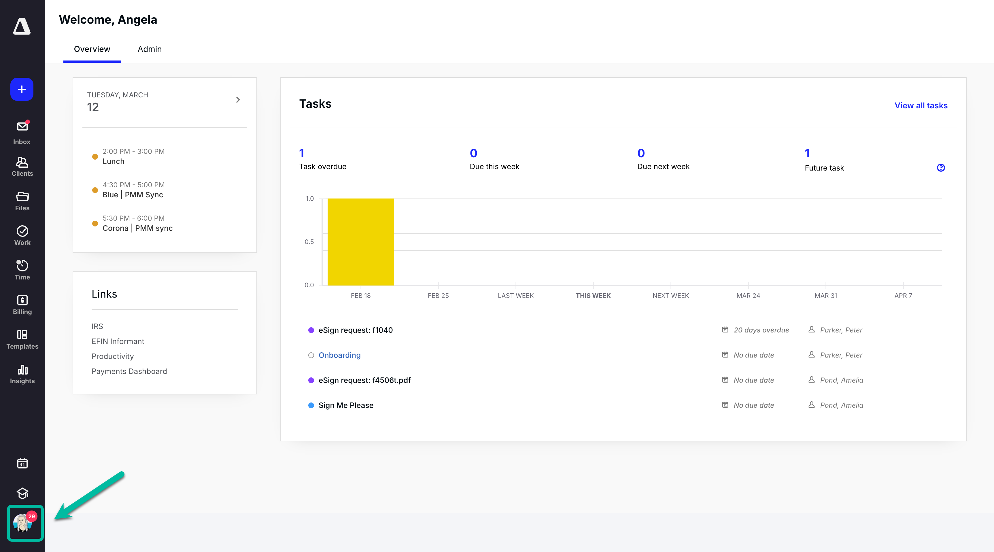
Task: Click the Future task help icon
Action: point(941,167)
